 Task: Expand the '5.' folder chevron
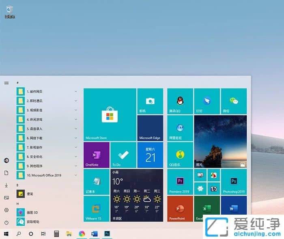click(76, 129)
